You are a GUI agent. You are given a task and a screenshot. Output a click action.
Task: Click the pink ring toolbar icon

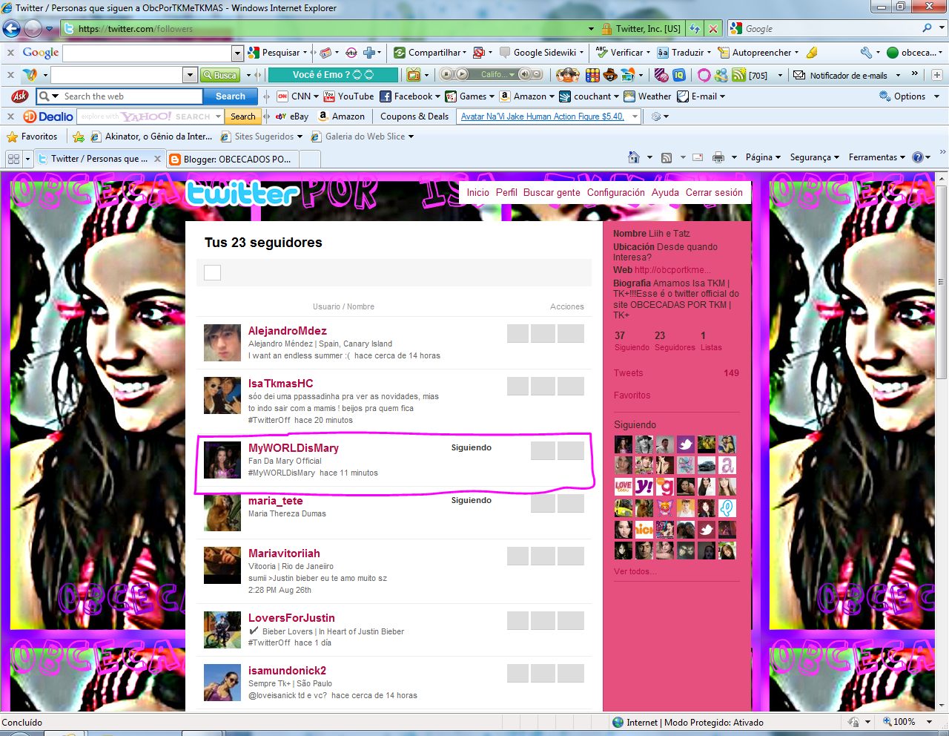coord(704,74)
